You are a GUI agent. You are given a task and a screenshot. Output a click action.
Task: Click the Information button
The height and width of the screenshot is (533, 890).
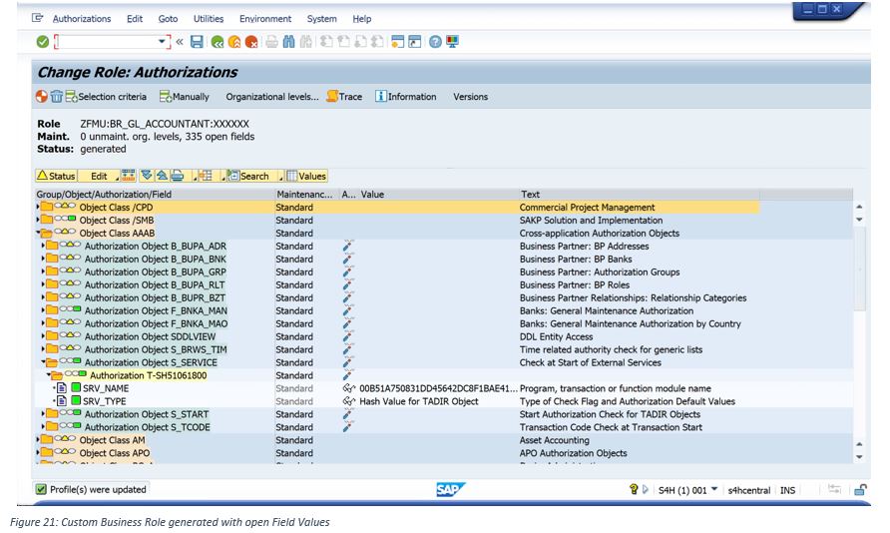tap(406, 97)
